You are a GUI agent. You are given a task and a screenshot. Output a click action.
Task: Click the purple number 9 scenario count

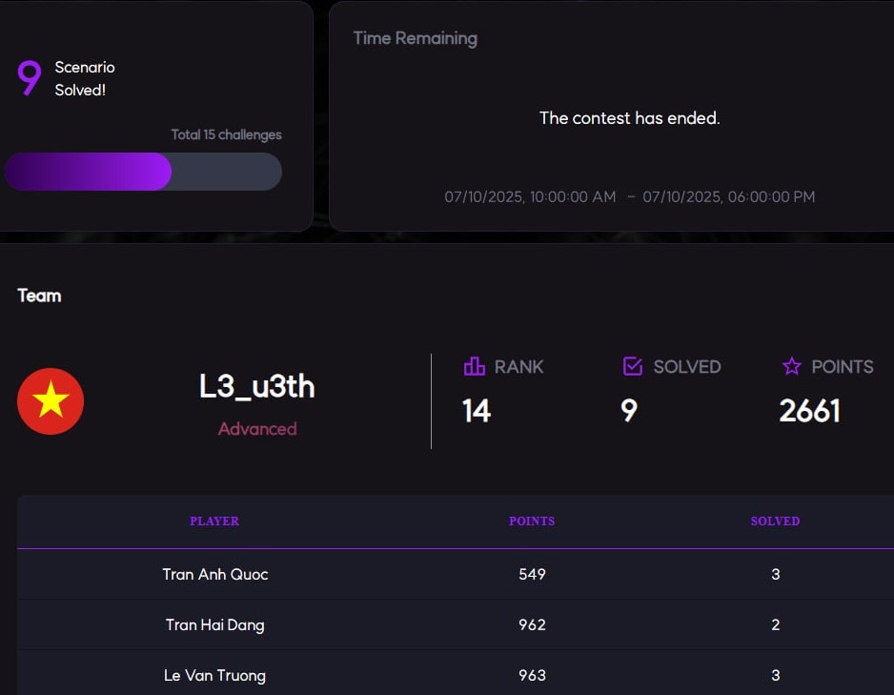coord(30,78)
